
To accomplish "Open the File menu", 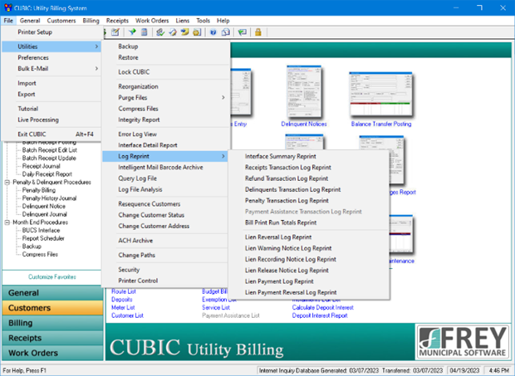I will pyautogui.click(x=8, y=21).
